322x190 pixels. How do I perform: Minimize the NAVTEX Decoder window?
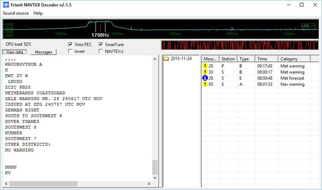pyautogui.click(x=289, y=5)
